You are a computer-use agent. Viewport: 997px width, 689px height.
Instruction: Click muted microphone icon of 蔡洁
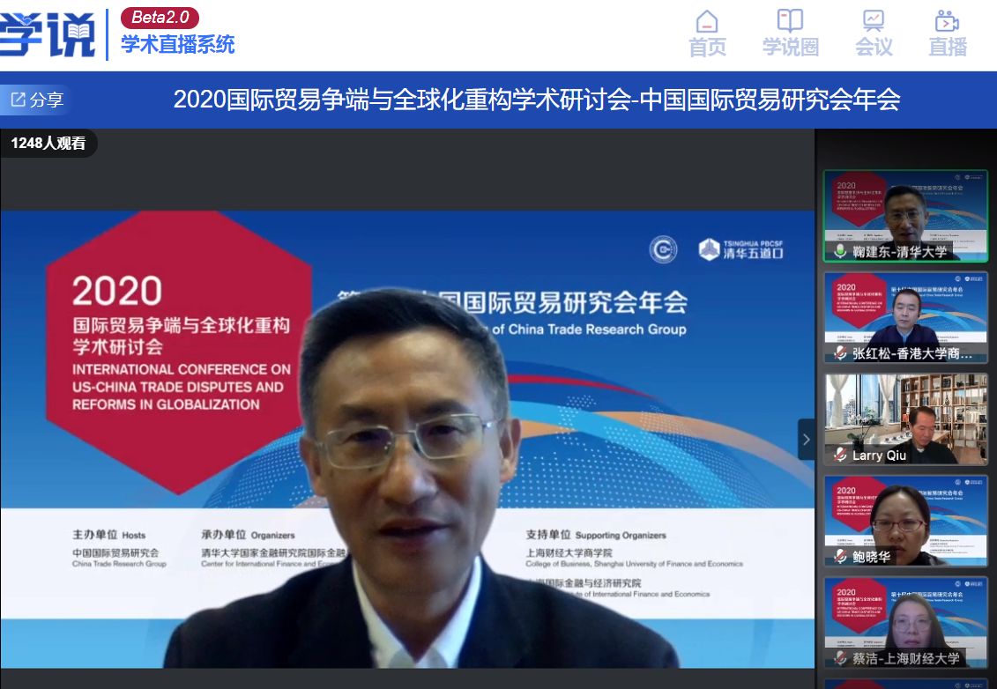coord(840,658)
